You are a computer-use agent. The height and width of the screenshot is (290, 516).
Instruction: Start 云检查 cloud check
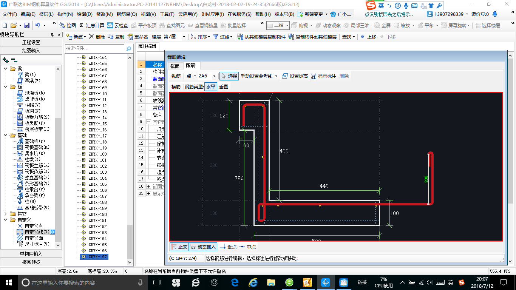click(117, 25)
